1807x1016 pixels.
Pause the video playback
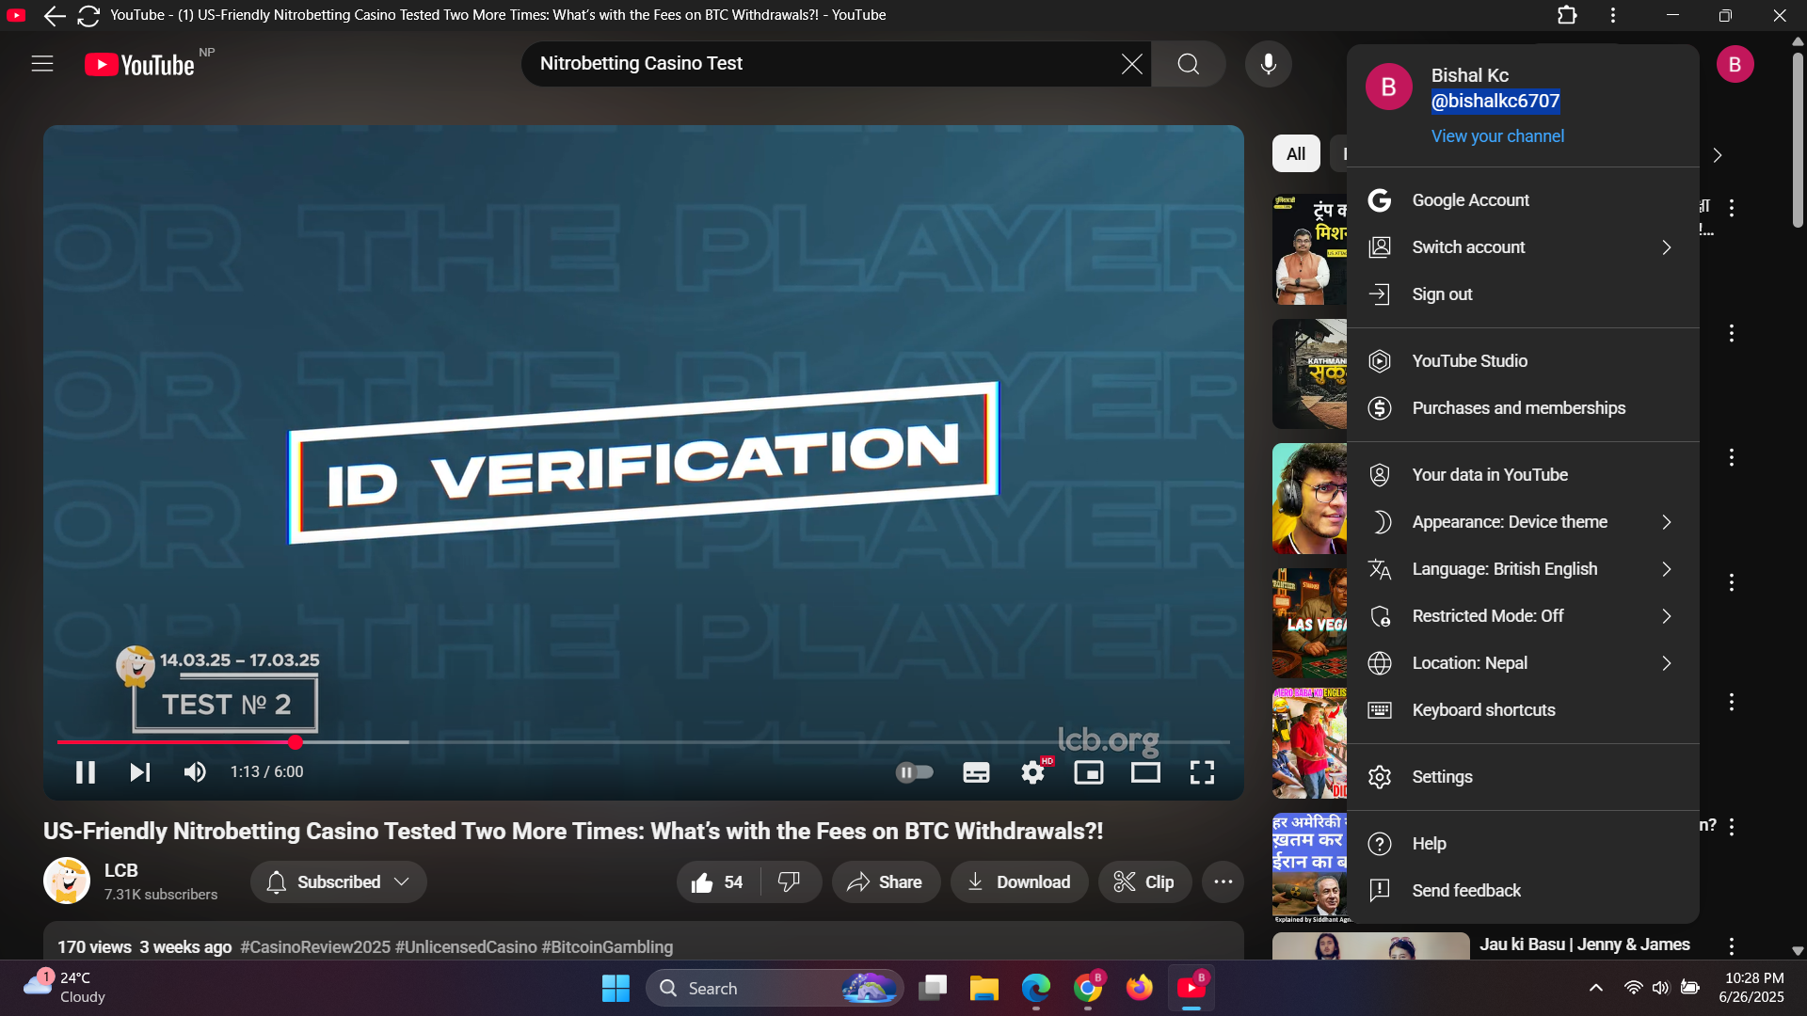pyautogui.click(x=86, y=772)
